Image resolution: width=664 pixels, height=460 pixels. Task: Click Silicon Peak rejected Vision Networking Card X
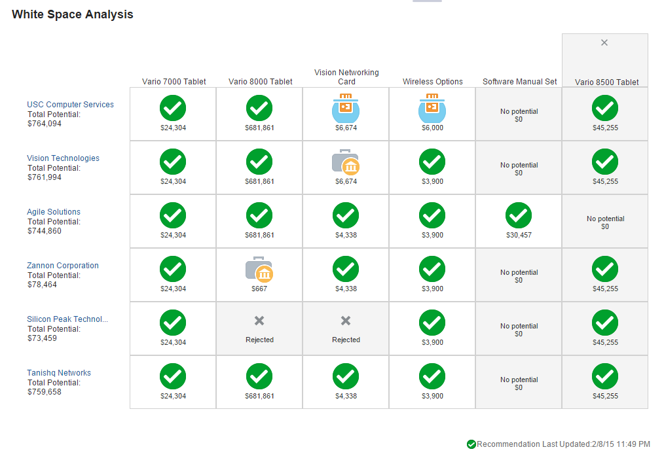click(x=346, y=321)
